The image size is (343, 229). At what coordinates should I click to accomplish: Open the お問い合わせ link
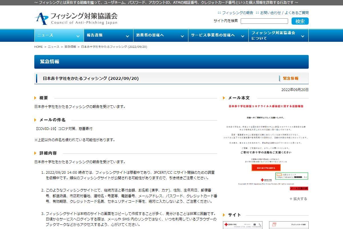pos(270,13)
